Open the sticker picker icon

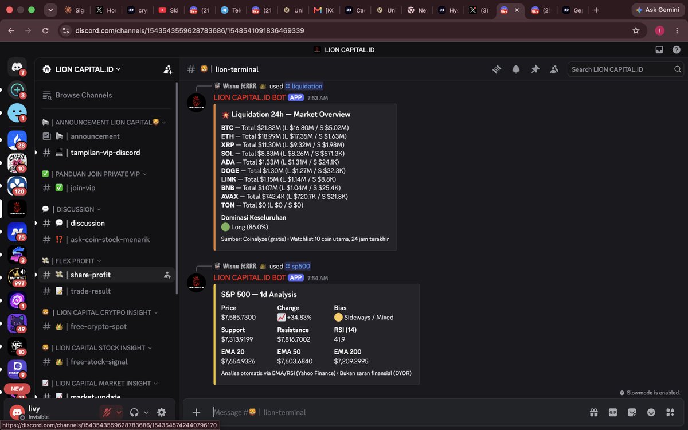(x=632, y=412)
